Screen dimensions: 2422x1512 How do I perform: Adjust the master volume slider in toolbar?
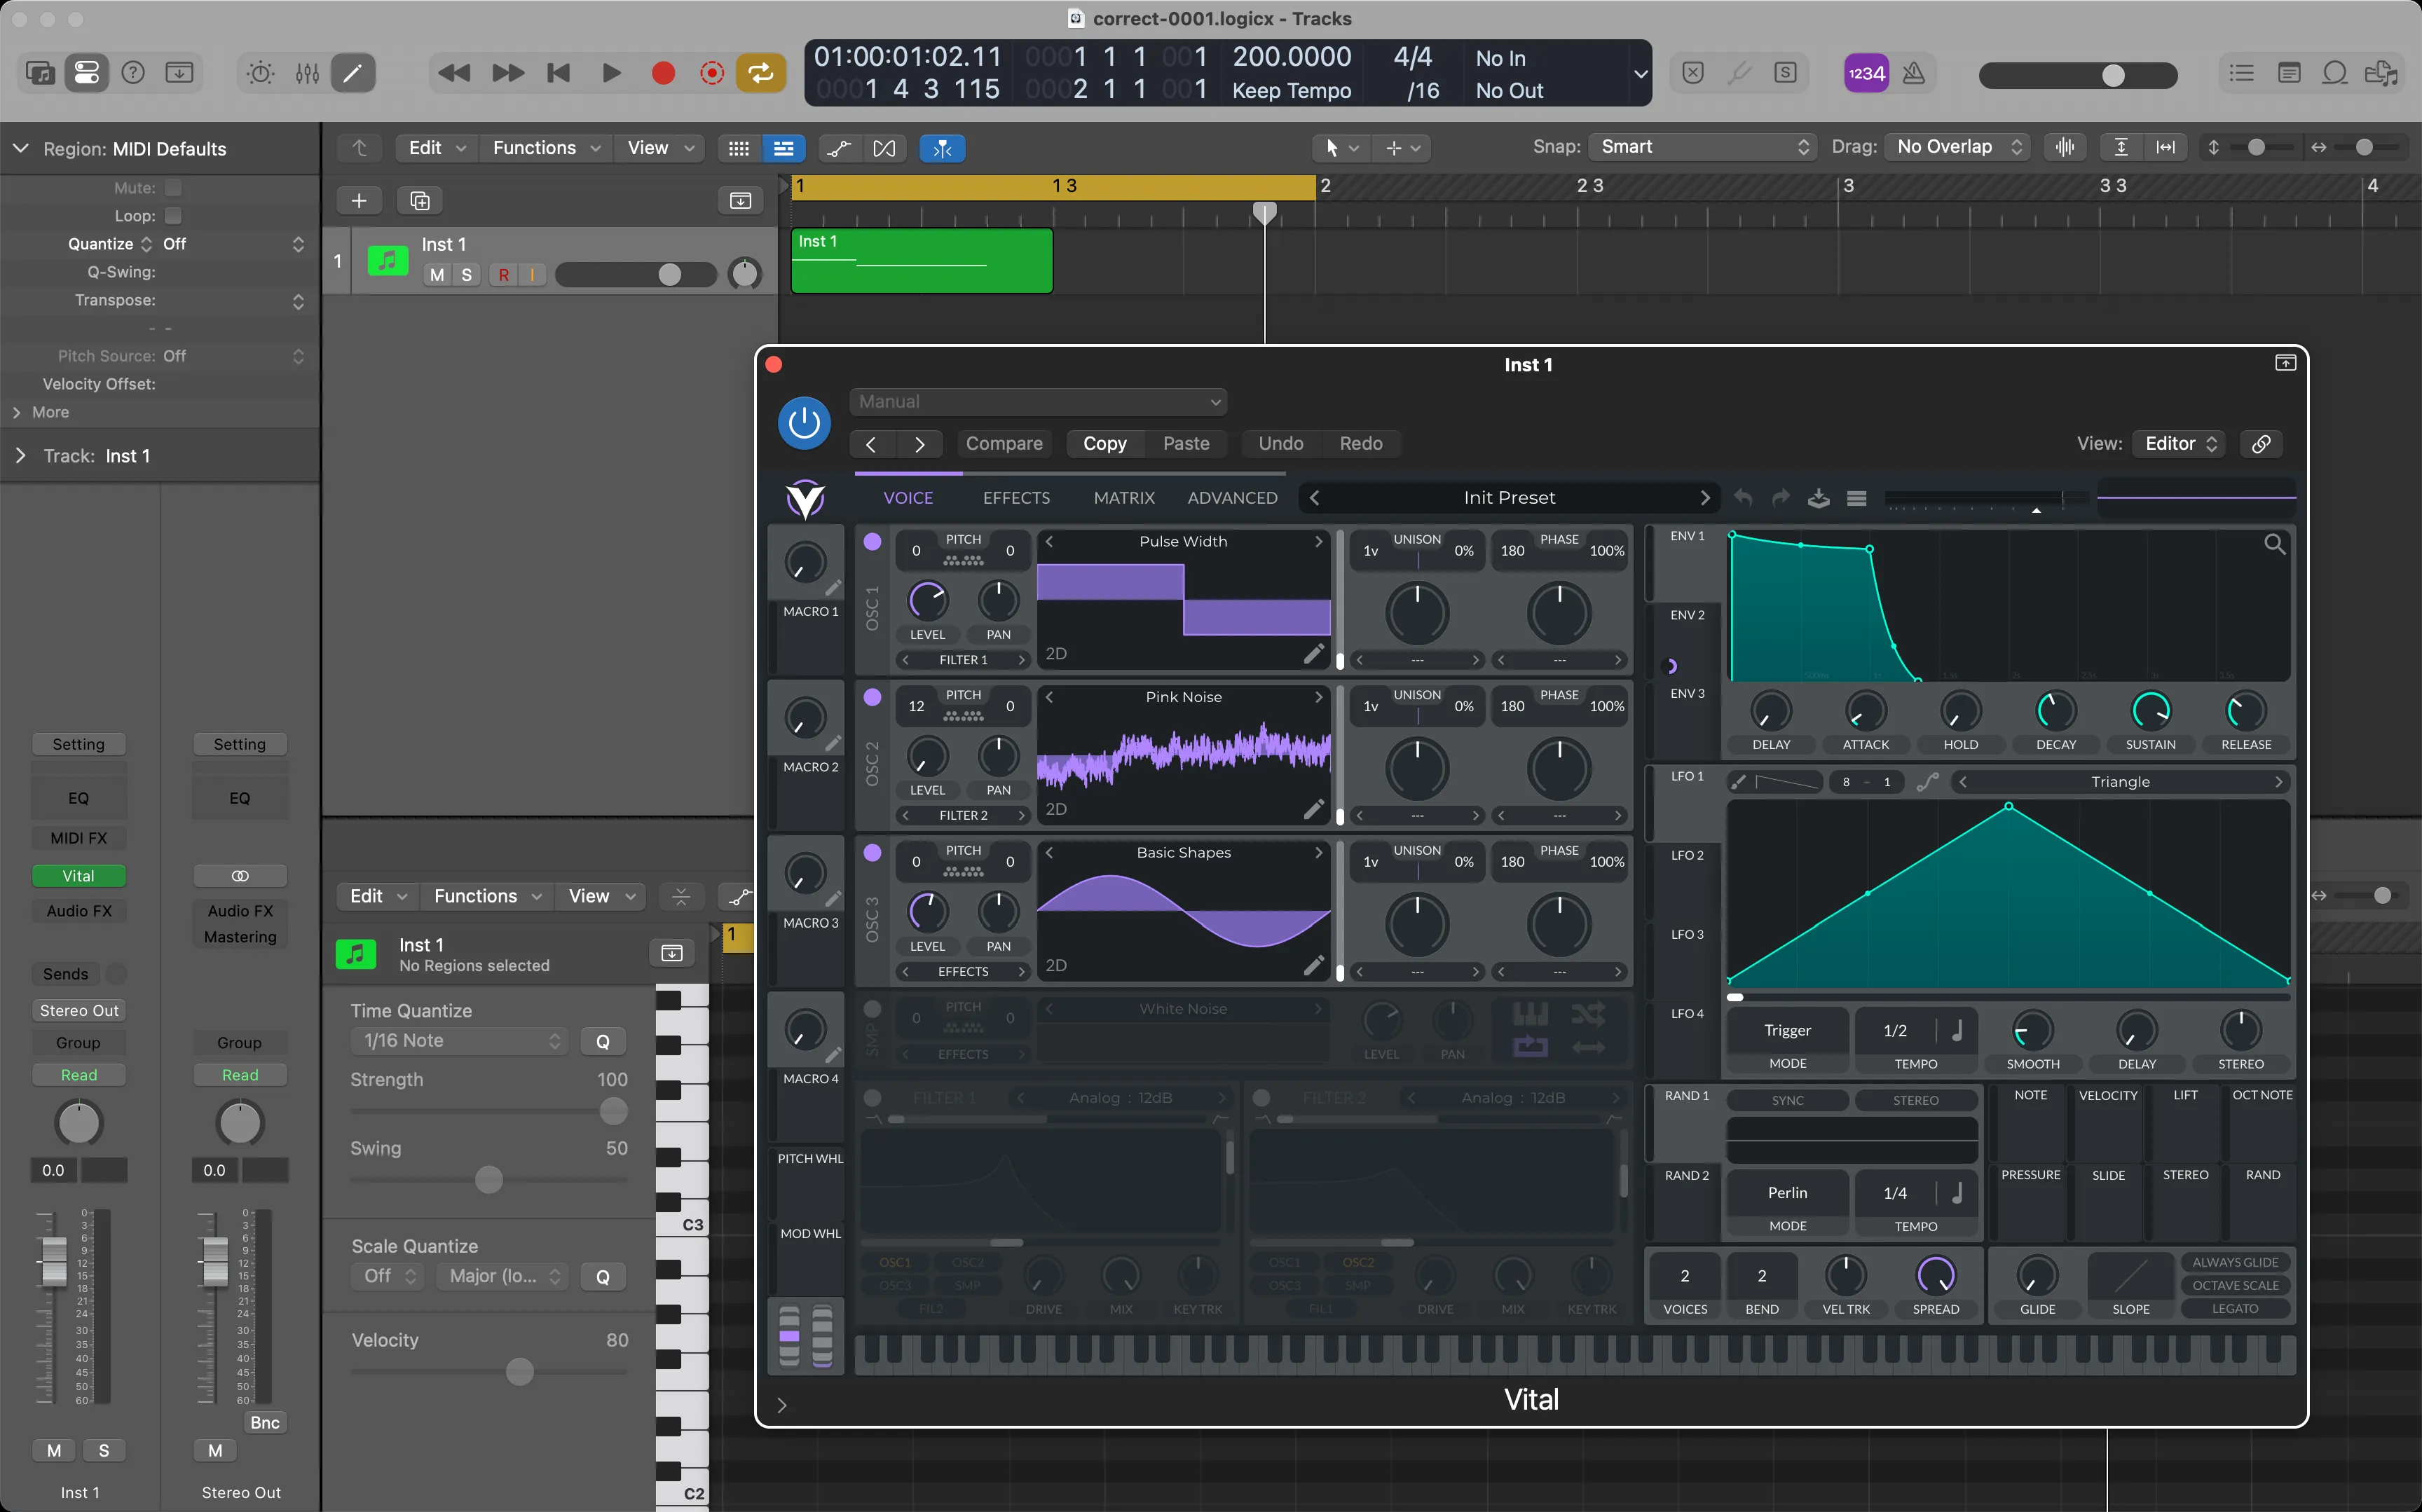[2078, 75]
